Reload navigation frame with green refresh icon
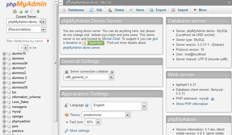This screenshot has height=135, width=232. (x=38, y=11)
